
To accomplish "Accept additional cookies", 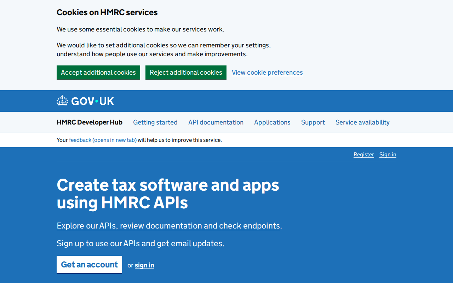I will (x=98, y=72).
